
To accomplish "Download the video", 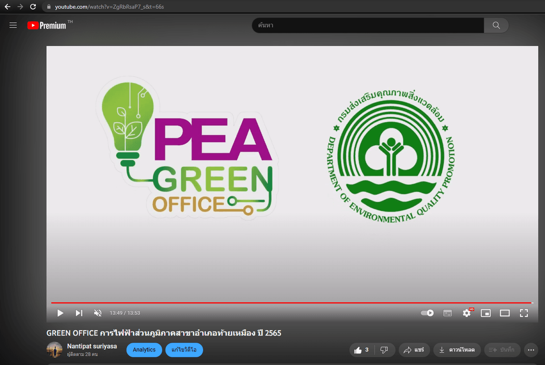I will (x=457, y=350).
